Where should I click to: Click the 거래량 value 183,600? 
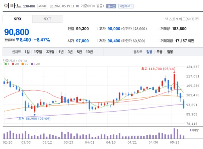tap(179, 29)
